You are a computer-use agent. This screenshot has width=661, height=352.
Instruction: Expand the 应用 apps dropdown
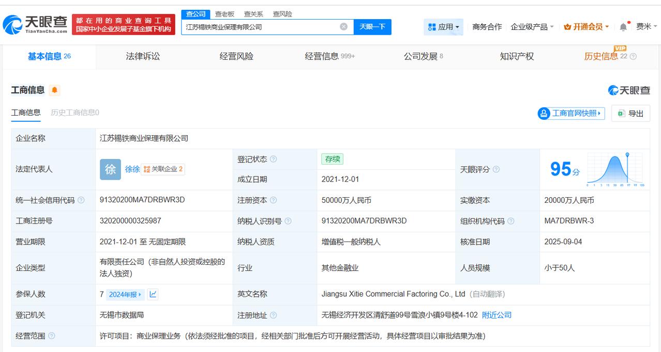coord(443,27)
